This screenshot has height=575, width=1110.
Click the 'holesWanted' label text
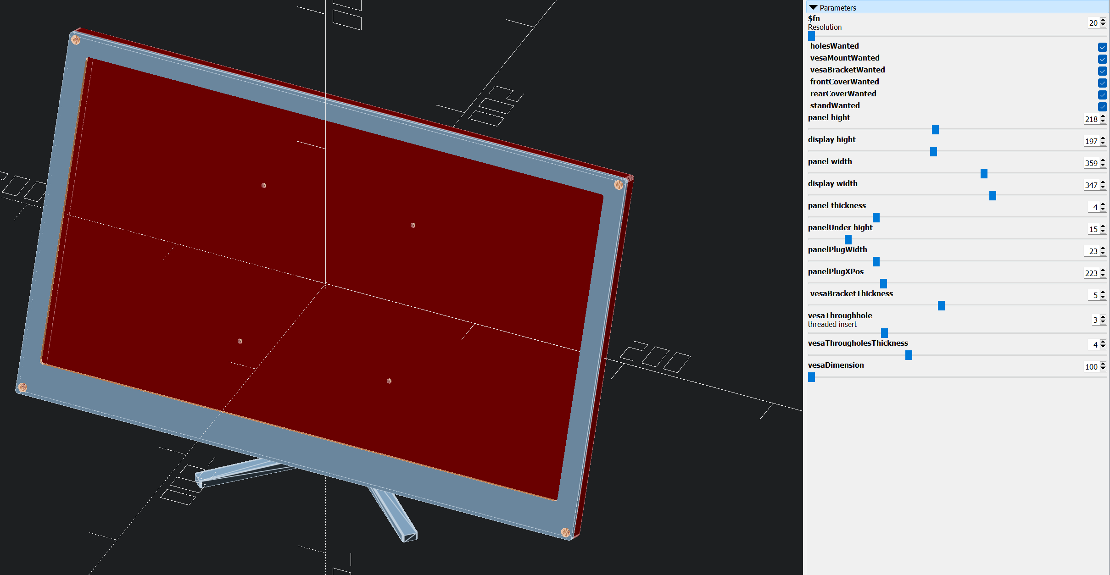(x=834, y=46)
